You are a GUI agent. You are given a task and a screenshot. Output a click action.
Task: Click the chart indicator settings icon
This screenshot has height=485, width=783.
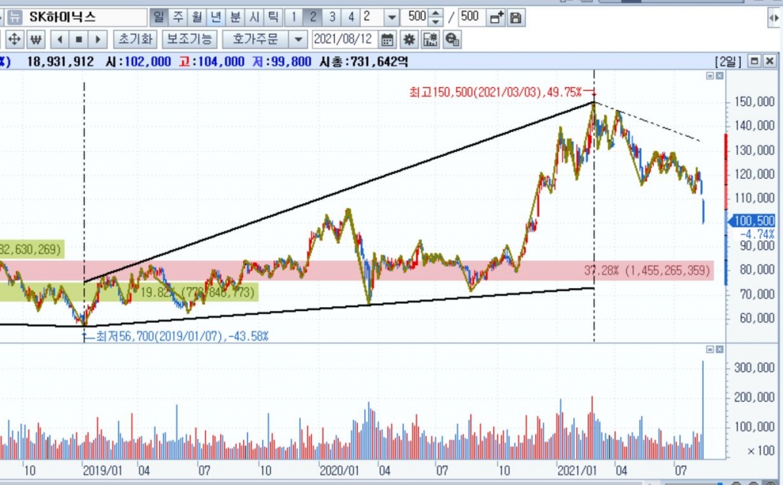[x=430, y=39]
